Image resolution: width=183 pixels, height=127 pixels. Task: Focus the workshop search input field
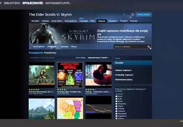coord(130,47)
